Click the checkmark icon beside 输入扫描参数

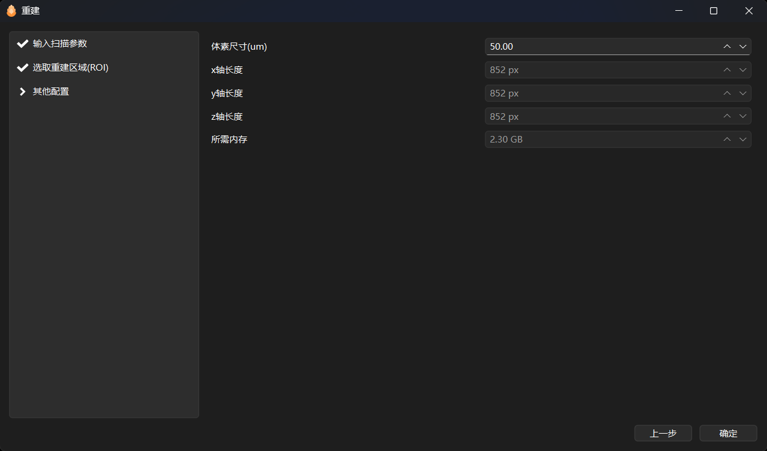coord(23,44)
